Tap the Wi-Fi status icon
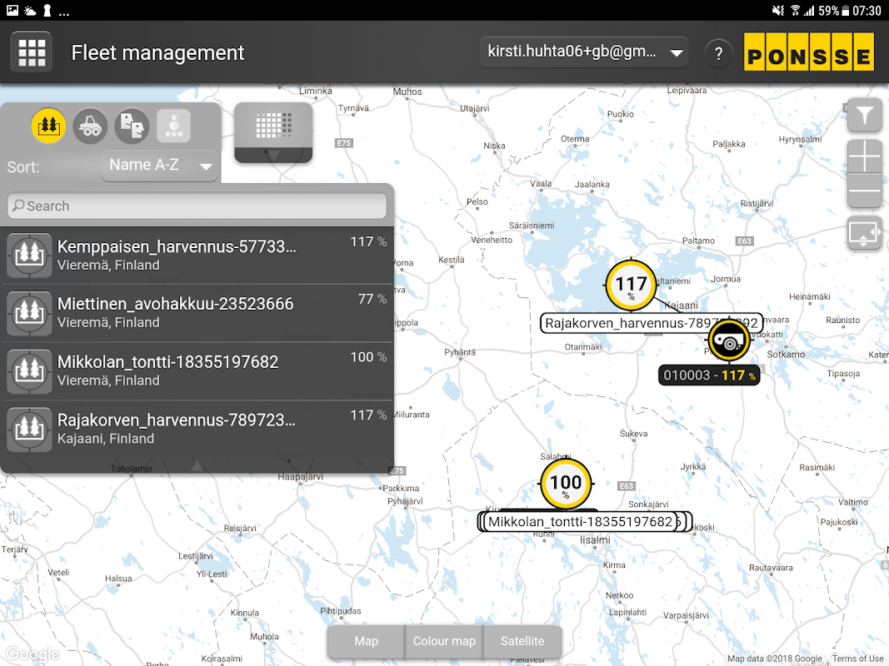Viewport: 889px width, 666px height. coord(795,10)
